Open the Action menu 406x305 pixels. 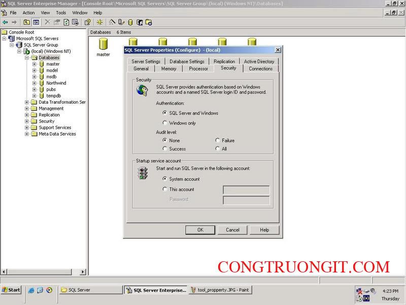coord(28,13)
